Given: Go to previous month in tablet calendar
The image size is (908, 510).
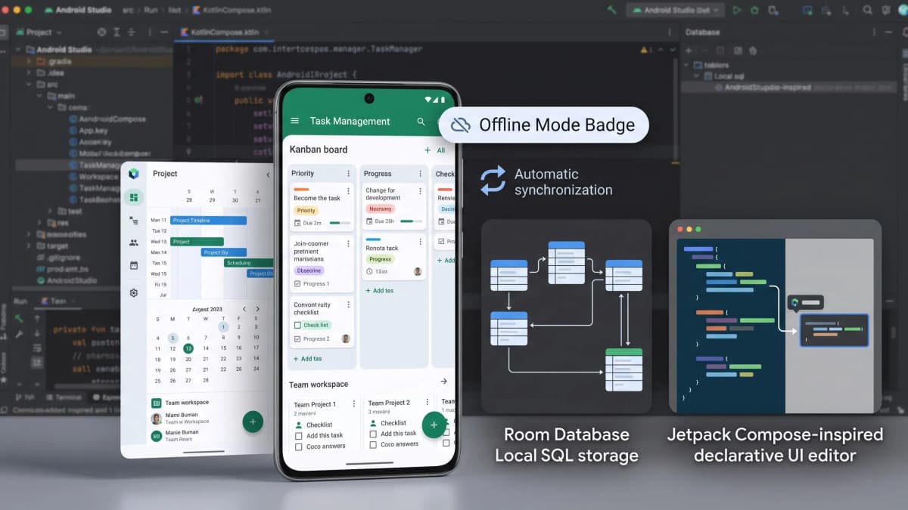Looking at the screenshot, I should (x=244, y=309).
